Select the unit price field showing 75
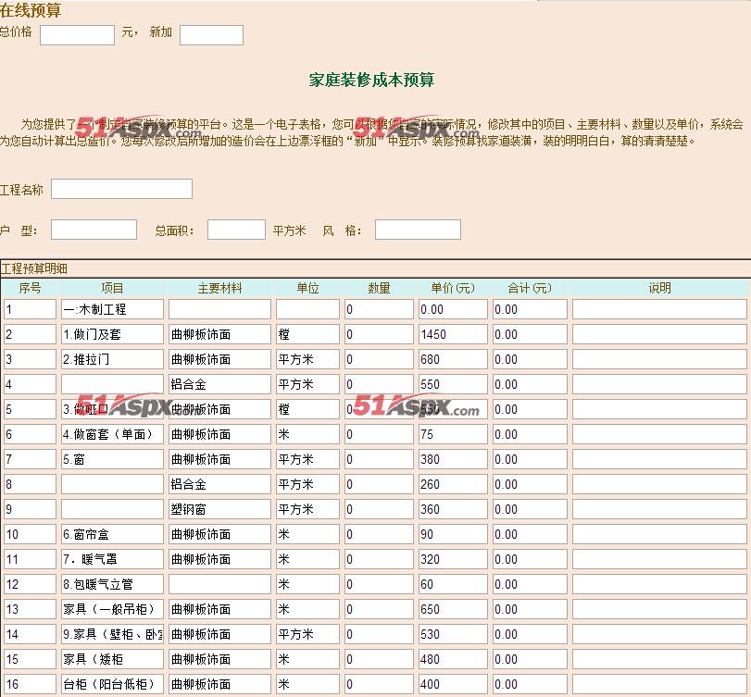Screen dimensions: 751x697 tap(453, 434)
